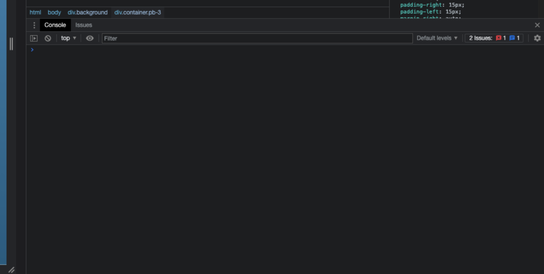Create a live expression with eye icon
The width and height of the screenshot is (544, 274).
click(x=90, y=38)
